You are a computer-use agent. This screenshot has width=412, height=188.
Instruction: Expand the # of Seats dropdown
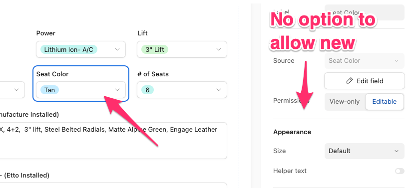click(x=182, y=90)
